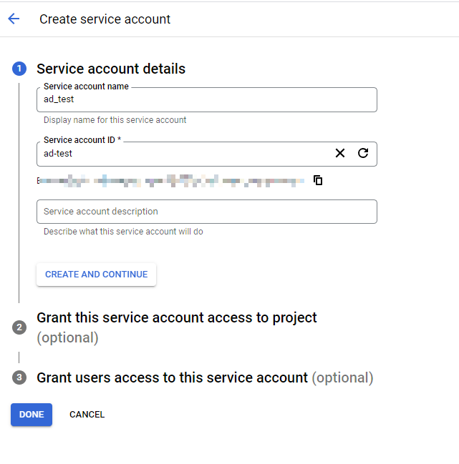Image resolution: width=459 pixels, height=464 pixels.
Task: Click the Done button
Action: tap(32, 415)
